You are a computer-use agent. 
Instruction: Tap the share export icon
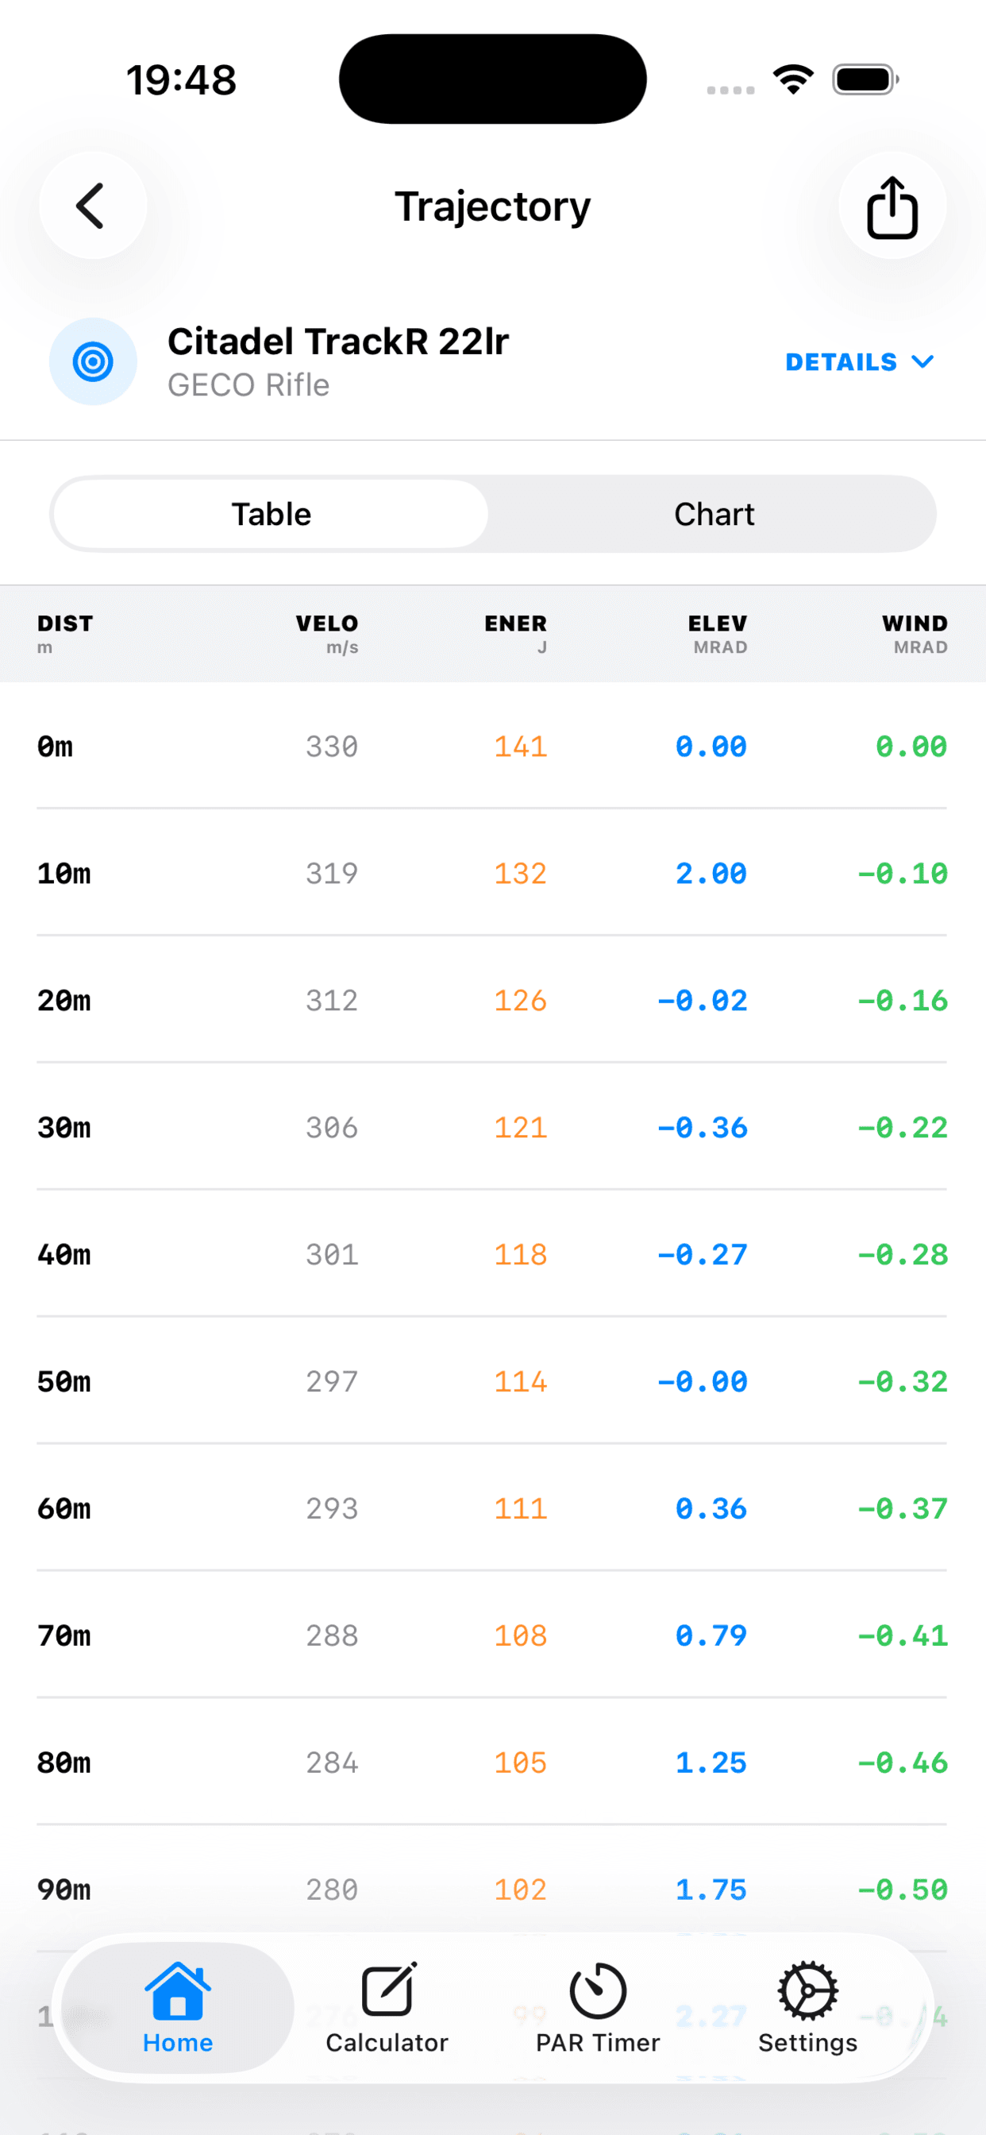tap(892, 207)
